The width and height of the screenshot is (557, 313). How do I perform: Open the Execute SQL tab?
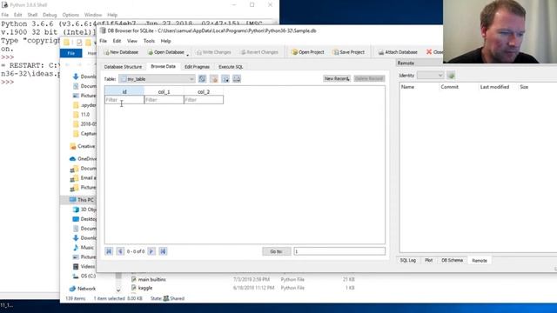231,67
